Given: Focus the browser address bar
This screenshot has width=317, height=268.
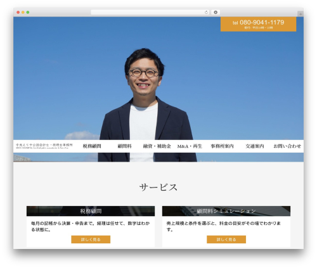Looking at the screenshot, I should (x=150, y=13).
